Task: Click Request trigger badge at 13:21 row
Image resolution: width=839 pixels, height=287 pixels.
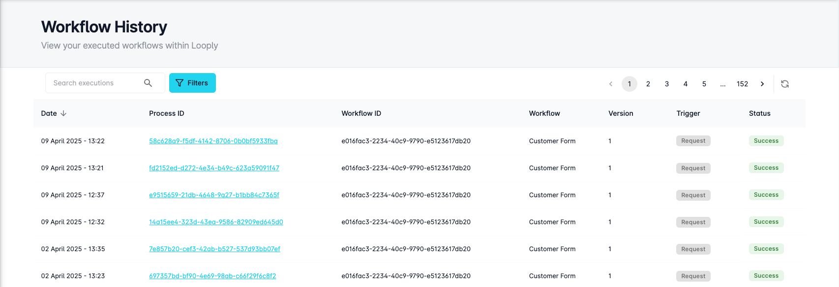Action: (693, 168)
